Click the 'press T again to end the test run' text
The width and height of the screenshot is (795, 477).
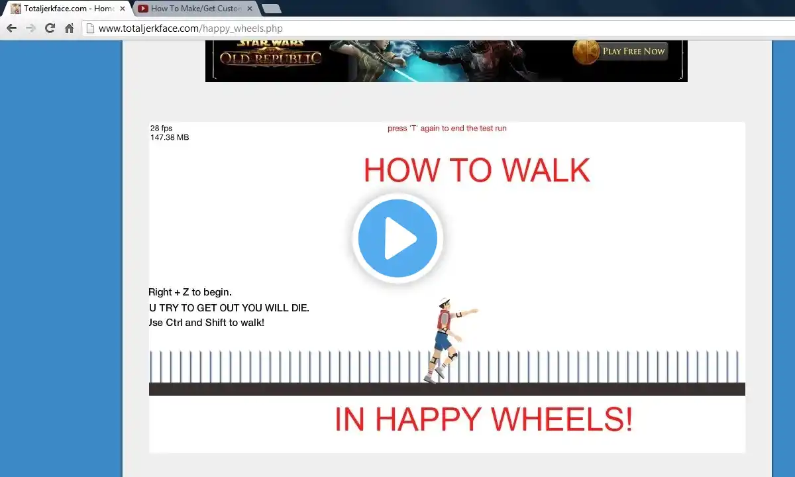[447, 129]
